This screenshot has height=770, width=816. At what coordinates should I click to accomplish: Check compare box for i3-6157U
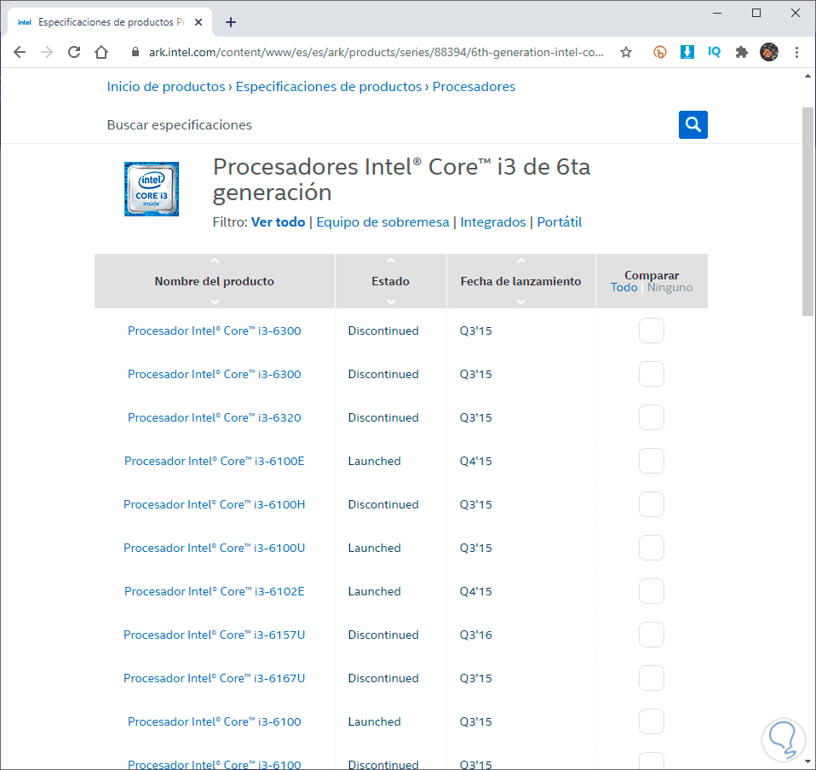(x=651, y=635)
